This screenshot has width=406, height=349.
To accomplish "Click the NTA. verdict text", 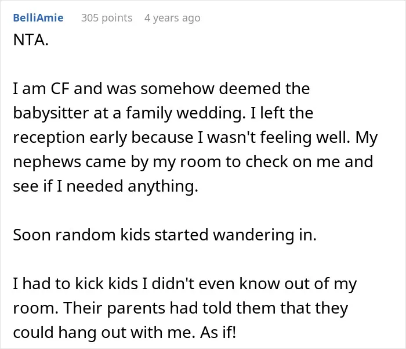I will coord(31,40).
